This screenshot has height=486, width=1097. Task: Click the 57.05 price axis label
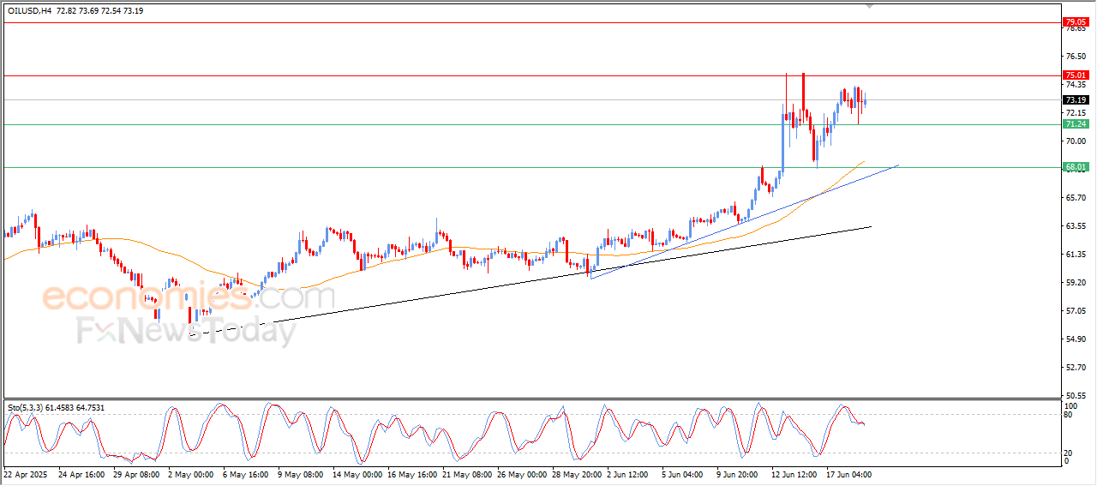(1075, 311)
